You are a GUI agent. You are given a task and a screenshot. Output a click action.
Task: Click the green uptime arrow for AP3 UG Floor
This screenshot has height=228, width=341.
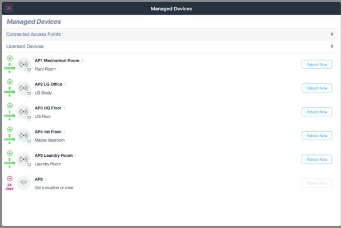coord(10,105)
